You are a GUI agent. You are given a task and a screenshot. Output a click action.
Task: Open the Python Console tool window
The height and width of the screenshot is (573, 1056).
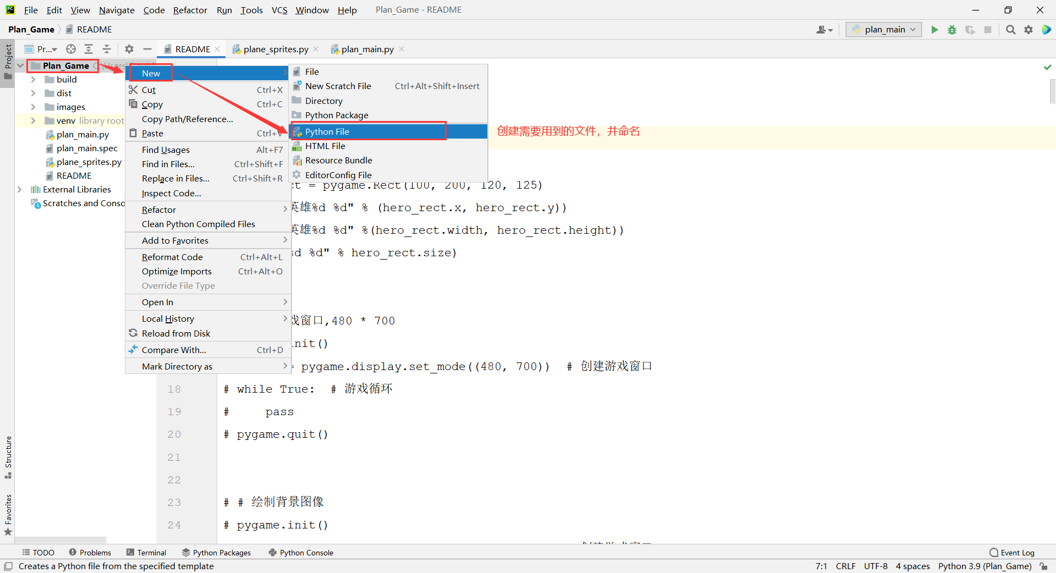pos(300,553)
